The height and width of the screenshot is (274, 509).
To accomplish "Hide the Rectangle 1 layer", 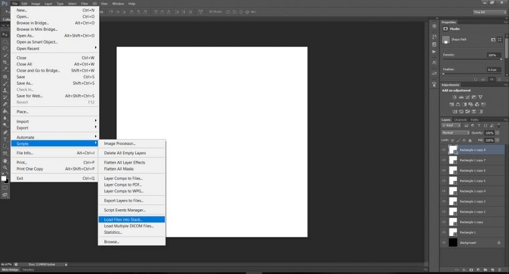I will [444, 232].
